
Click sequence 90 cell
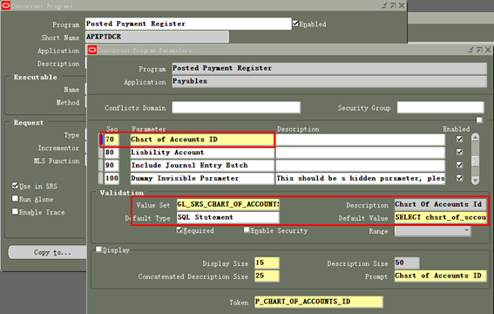(x=112, y=165)
